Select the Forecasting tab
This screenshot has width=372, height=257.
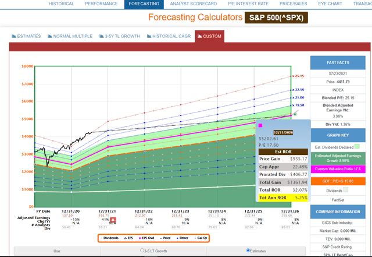coord(144,4)
